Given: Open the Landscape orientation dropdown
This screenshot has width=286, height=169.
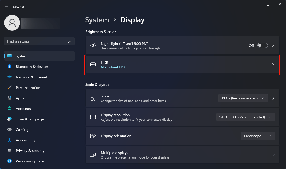Looking at the screenshot, I should 258,136.
